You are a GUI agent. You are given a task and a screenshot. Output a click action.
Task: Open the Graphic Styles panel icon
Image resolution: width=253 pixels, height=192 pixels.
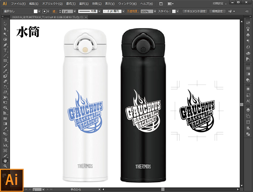(x=248, y=95)
